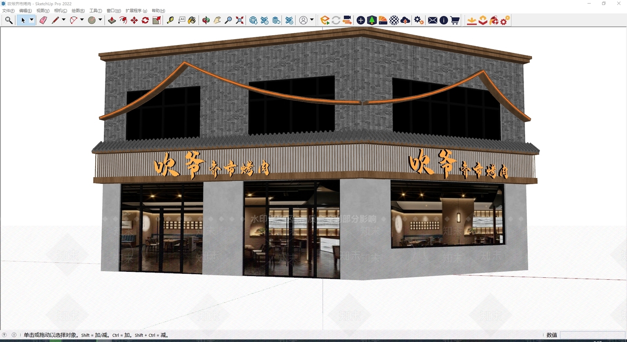Select the Text label tool
The height and width of the screenshot is (342, 627).
pos(181,20)
